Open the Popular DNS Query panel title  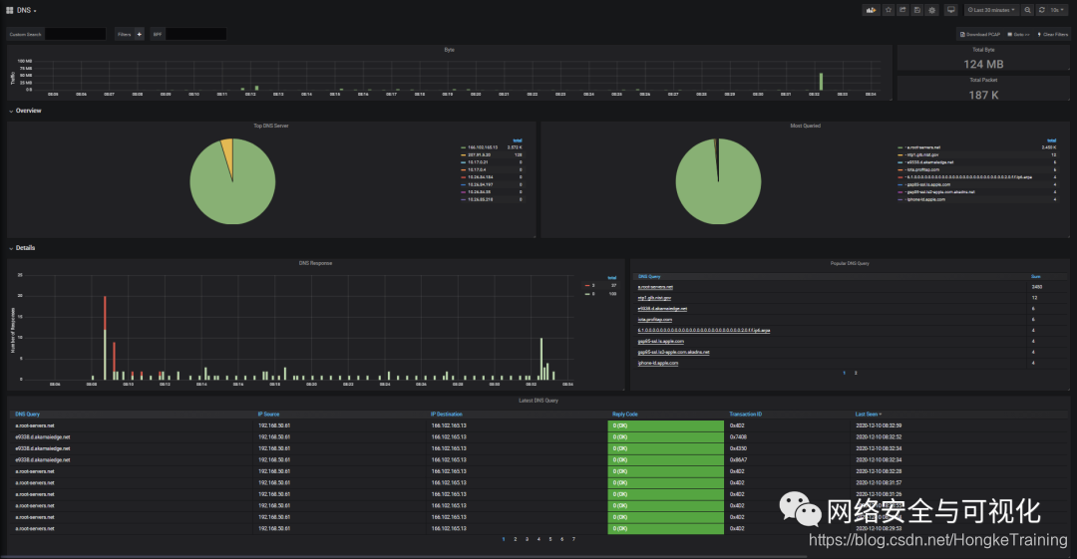coord(850,263)
